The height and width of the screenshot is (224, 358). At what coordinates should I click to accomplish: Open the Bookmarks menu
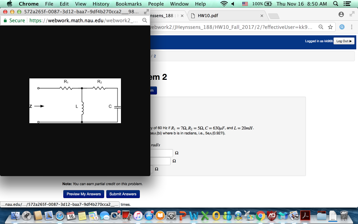click(x=129, y=4)
